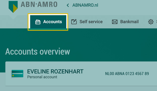157x91 pixels.
Task: Click the wallet icon in the Accounts tab
Action: (38, 22)
